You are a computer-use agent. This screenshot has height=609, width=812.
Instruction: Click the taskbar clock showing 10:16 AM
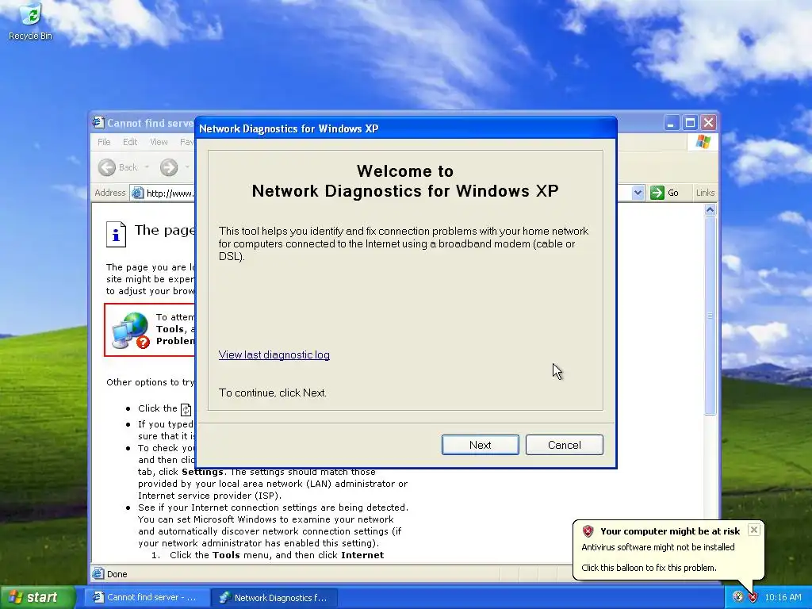(783, 597)
